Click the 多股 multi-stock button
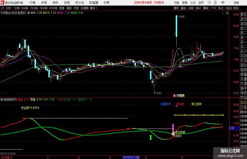 coord(191,8)
